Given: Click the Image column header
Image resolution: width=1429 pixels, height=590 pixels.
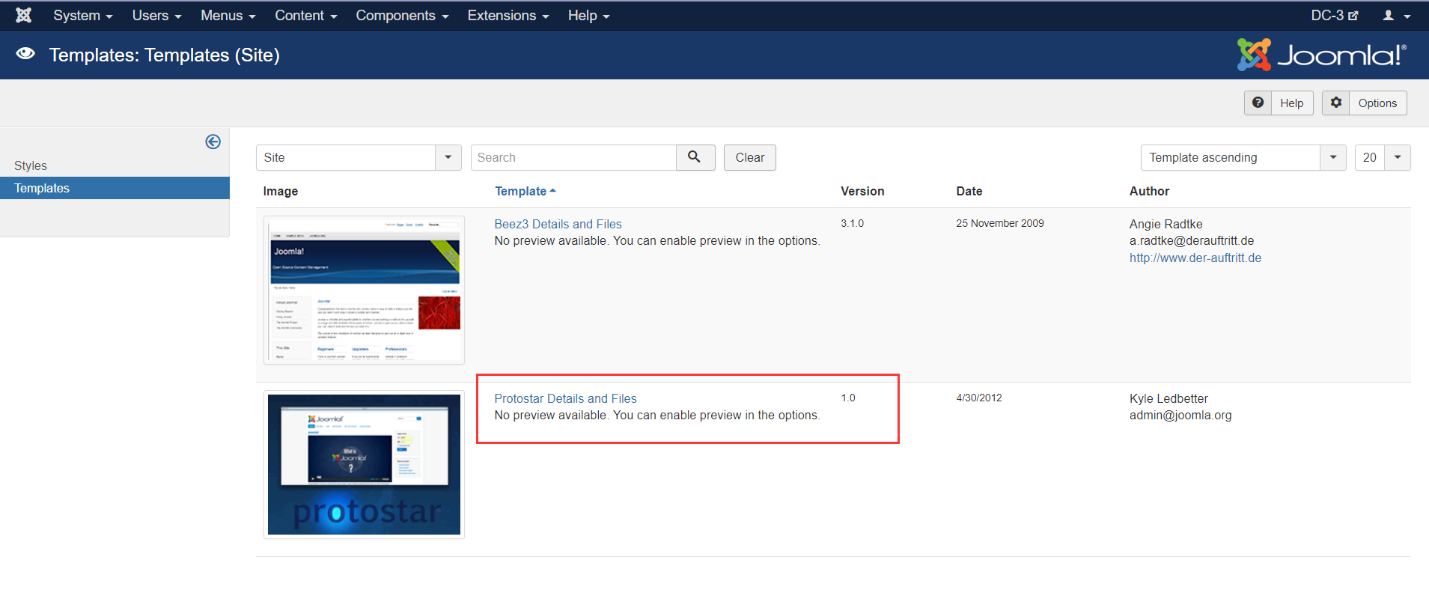Looking at the screenshot, I should click(x=280, y=191).
